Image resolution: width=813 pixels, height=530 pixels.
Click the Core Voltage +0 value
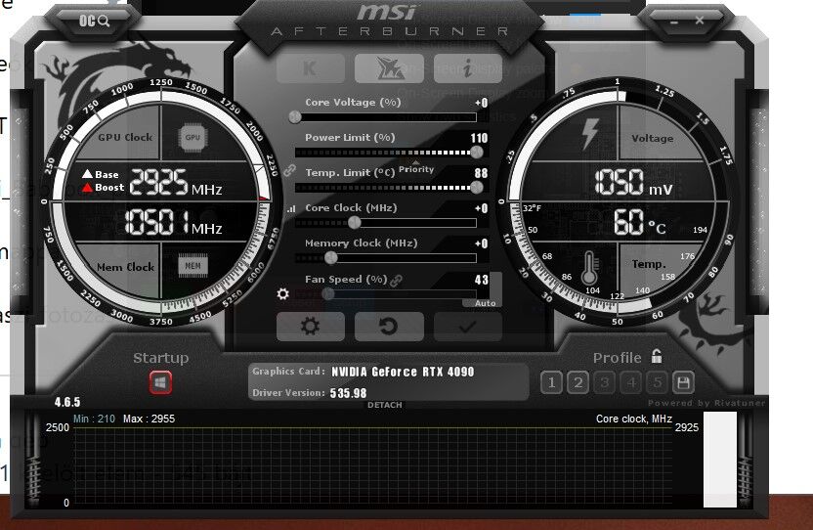pyautogui.click(x=481, y=103)
